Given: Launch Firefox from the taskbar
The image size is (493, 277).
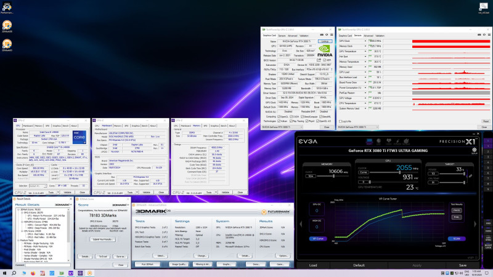Looking at the screenshot, I should point(33,273).
